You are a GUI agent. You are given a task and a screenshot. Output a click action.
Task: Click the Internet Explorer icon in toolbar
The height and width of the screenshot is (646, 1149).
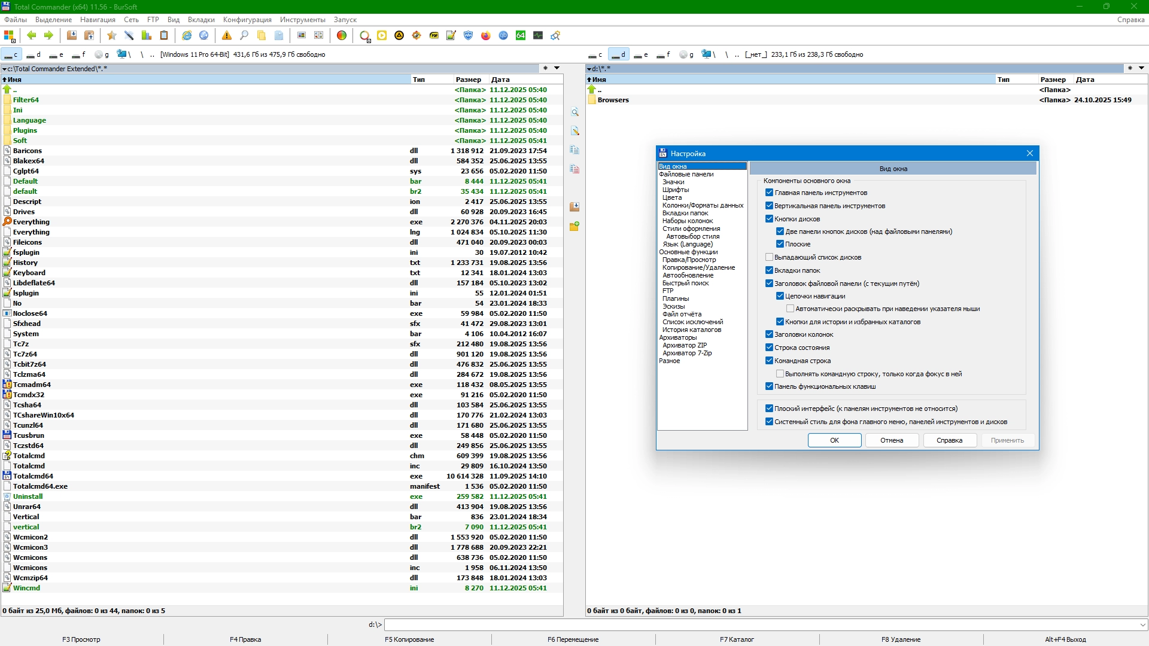[x=187, y=36]
